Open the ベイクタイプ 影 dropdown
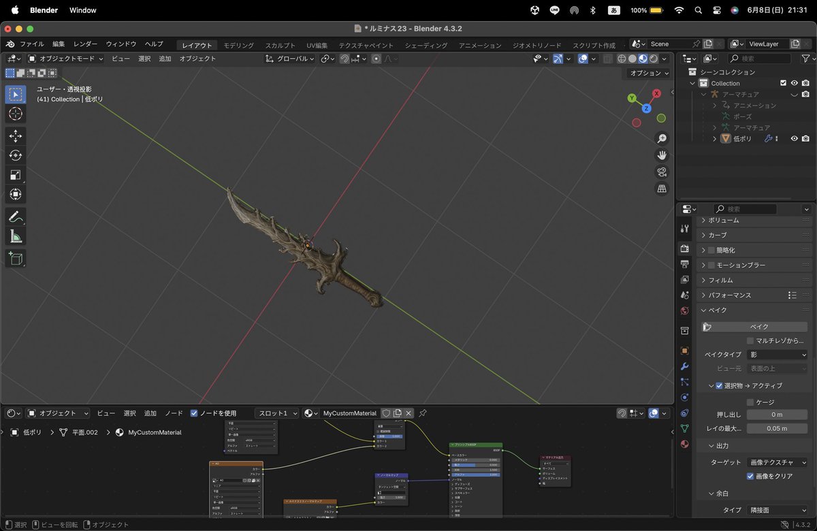The image size is (817, 531). [x=777, y=355]
